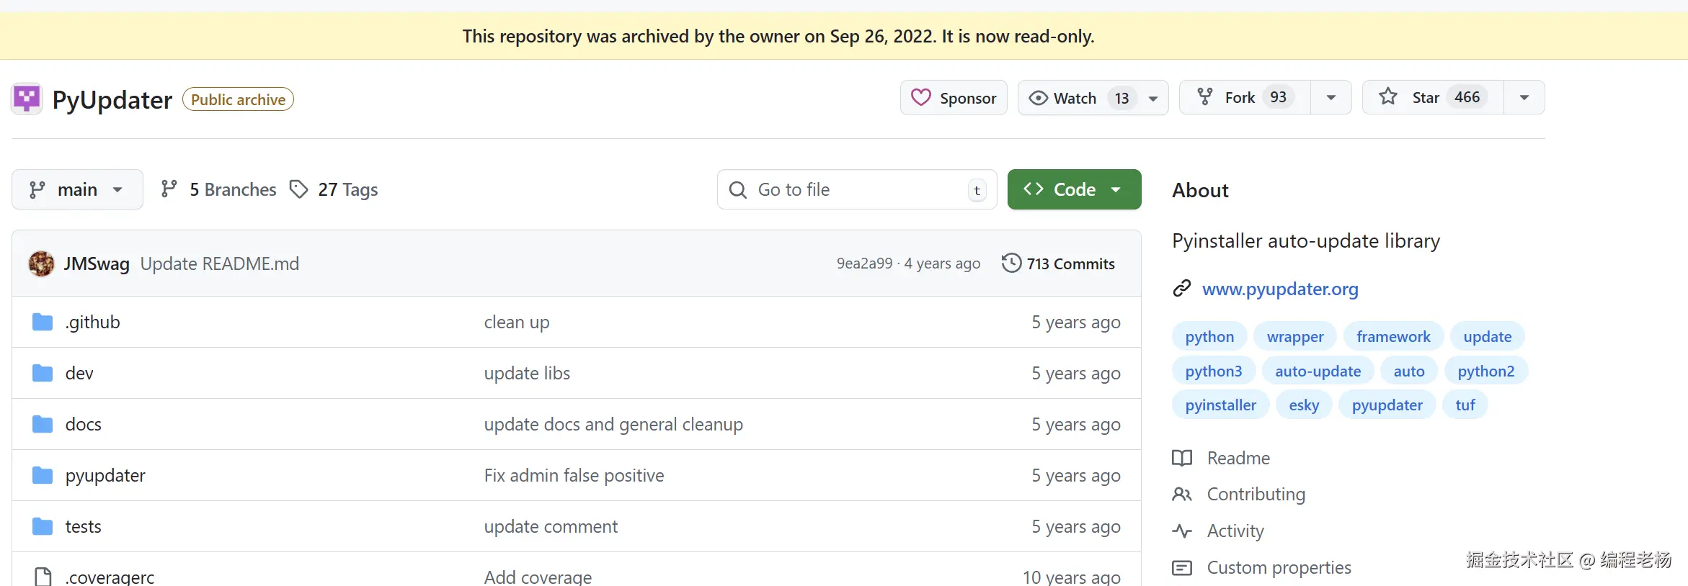
Task: Open the Readme link in About
Action: [x=1238, y=458]
